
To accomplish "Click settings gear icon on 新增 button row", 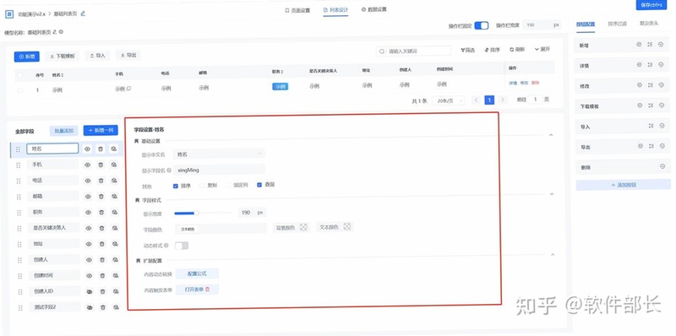I will coord(640,45).
